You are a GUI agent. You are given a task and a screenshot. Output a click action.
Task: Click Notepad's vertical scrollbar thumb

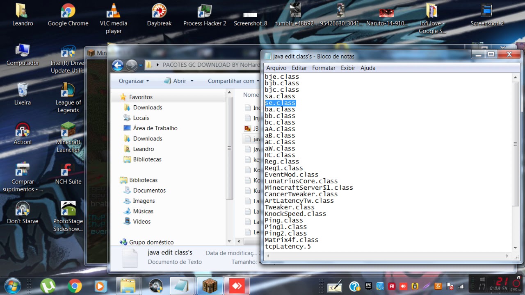click(x=516, y=144)
